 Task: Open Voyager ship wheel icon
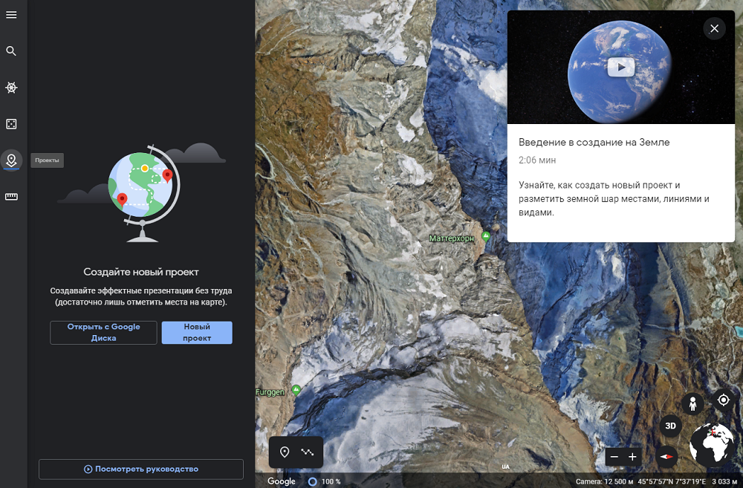click(11, 88)
